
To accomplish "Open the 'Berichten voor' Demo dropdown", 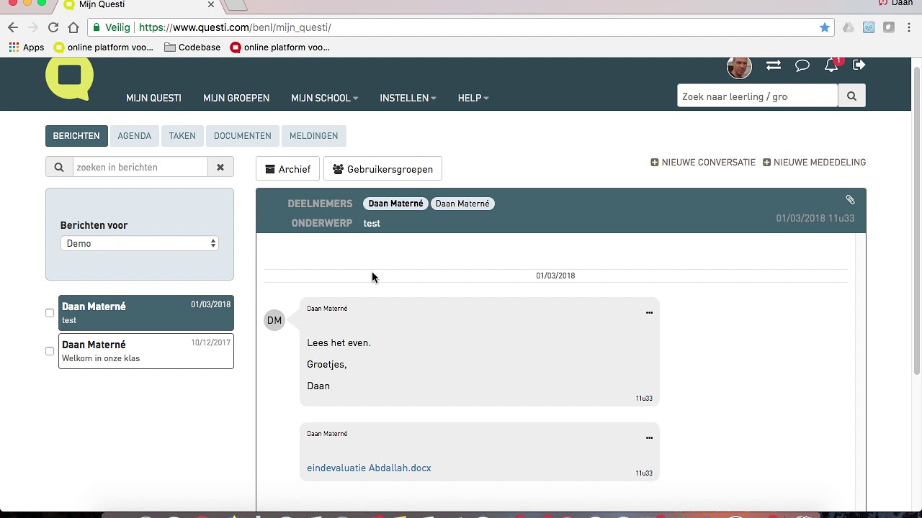I will coord(140,243).
